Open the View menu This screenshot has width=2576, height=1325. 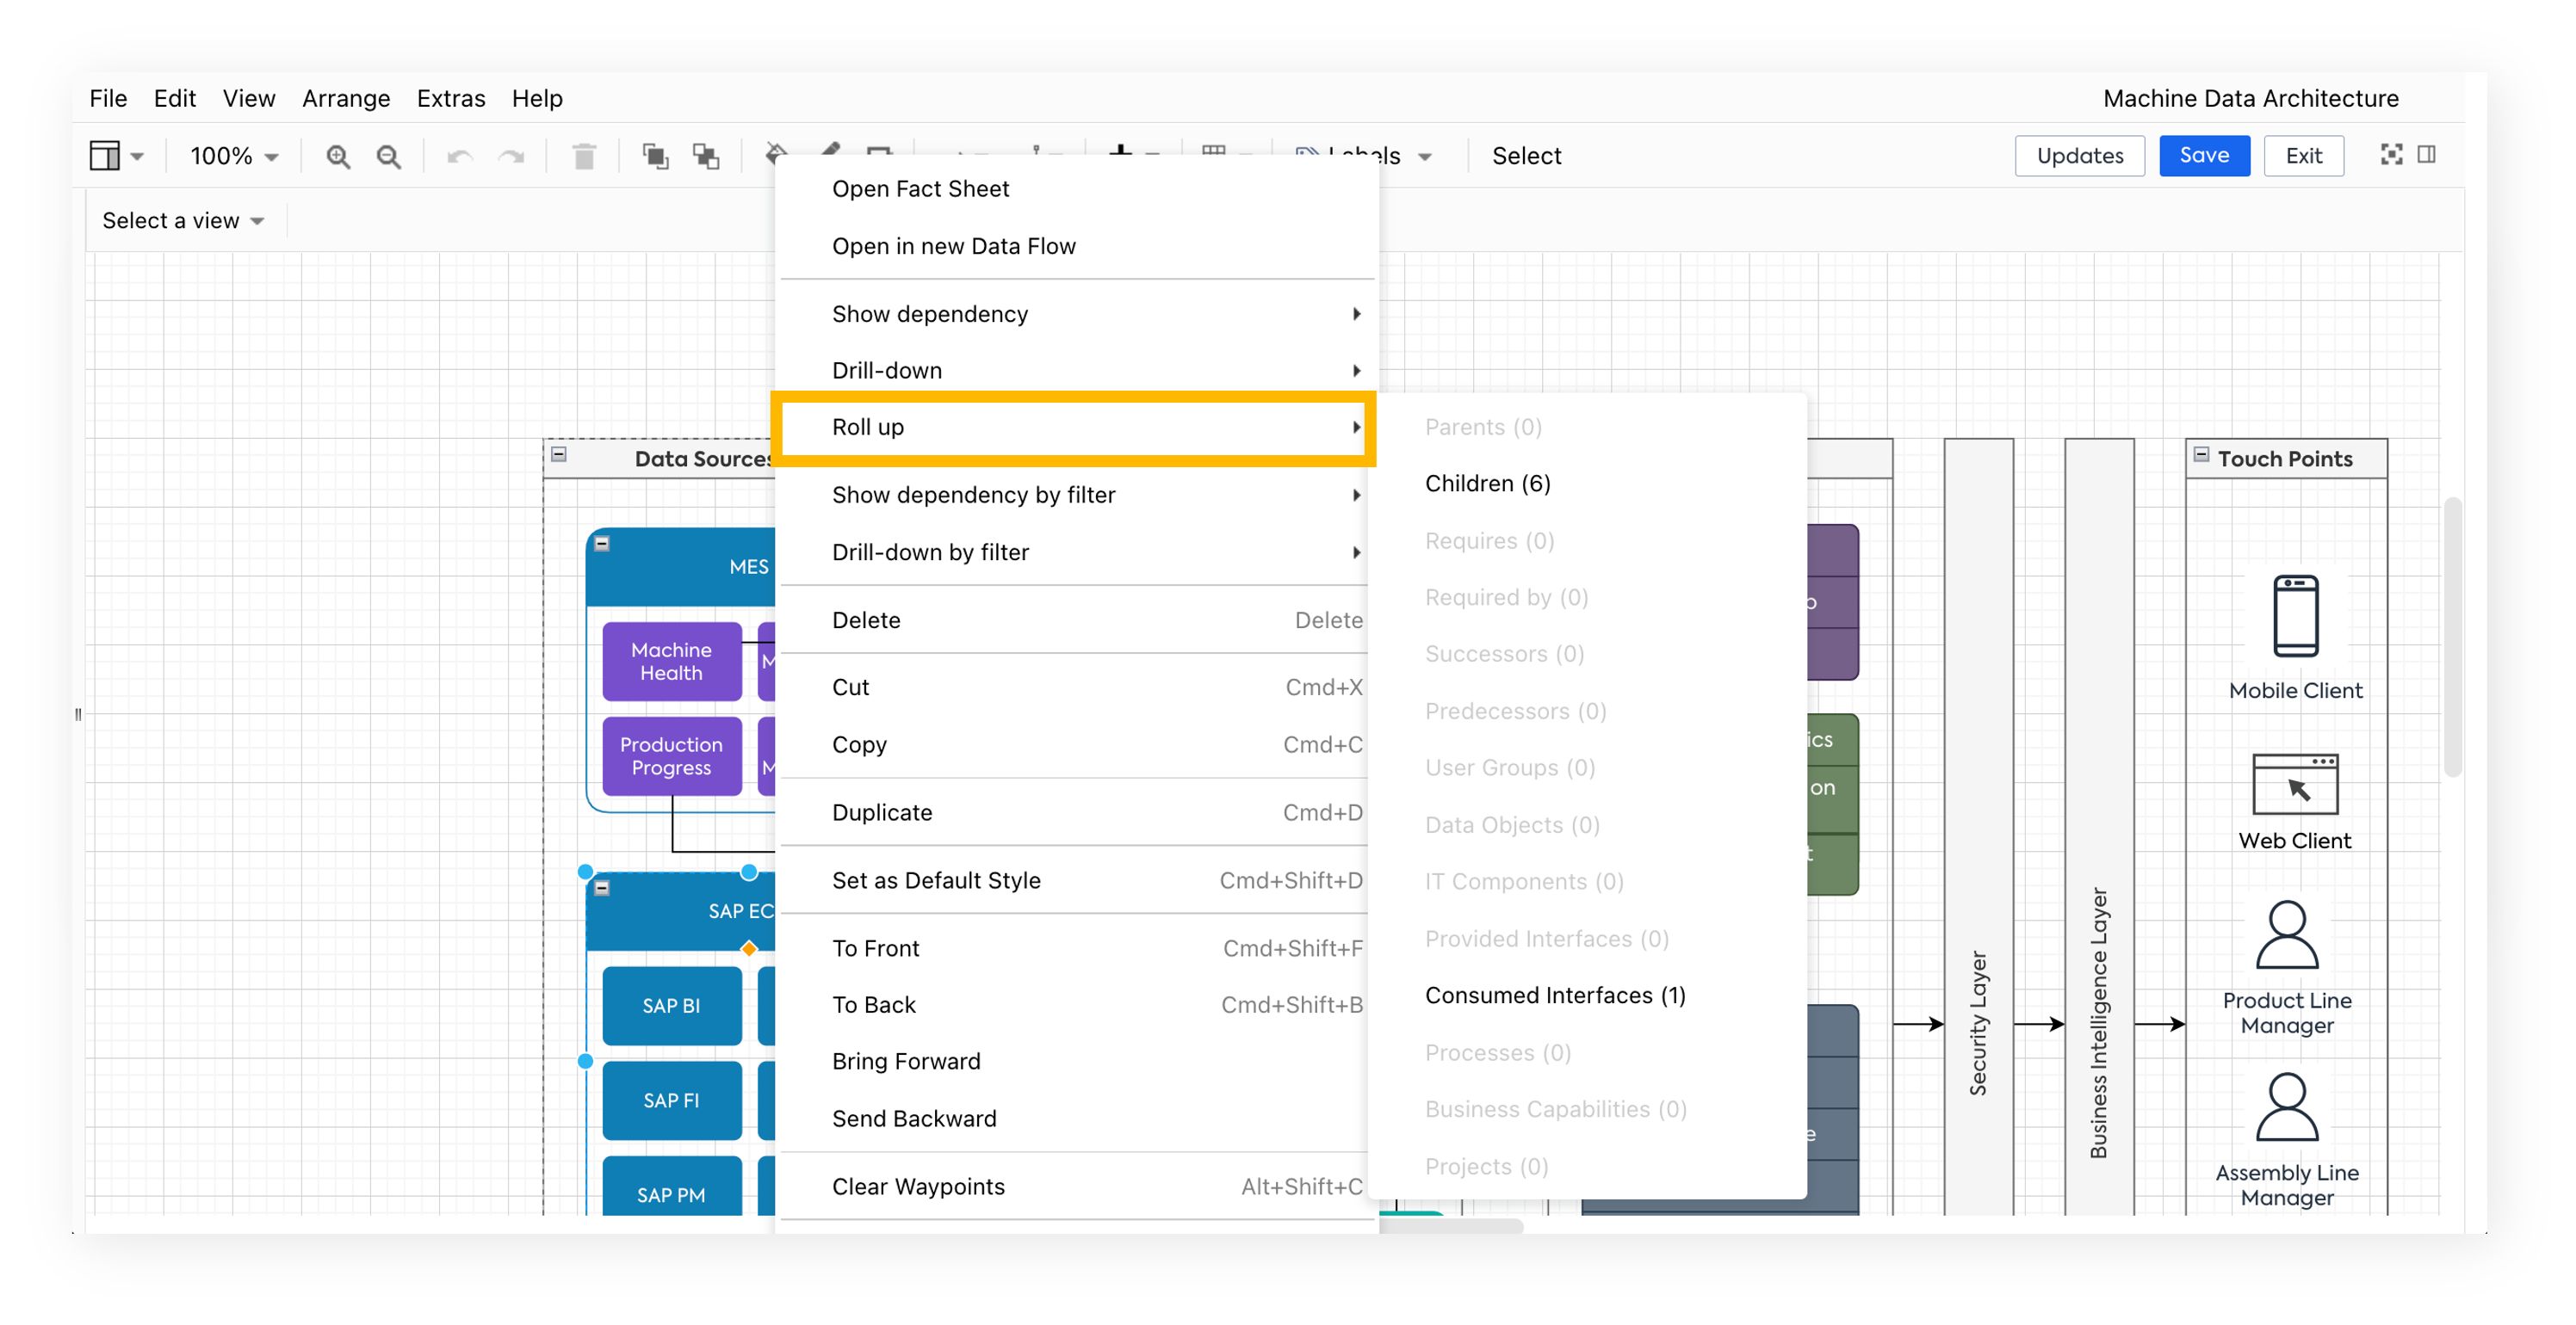coord(249,98)
